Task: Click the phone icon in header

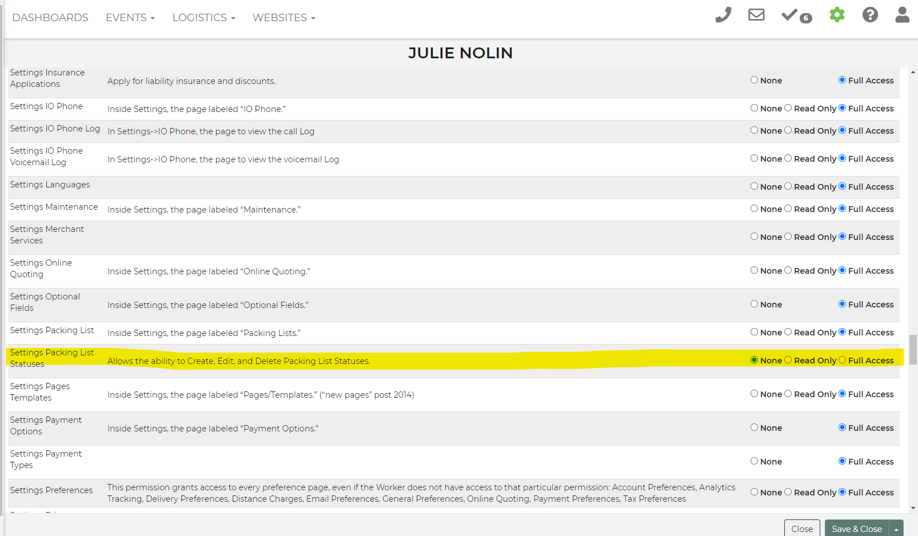Action: point(723,15)
